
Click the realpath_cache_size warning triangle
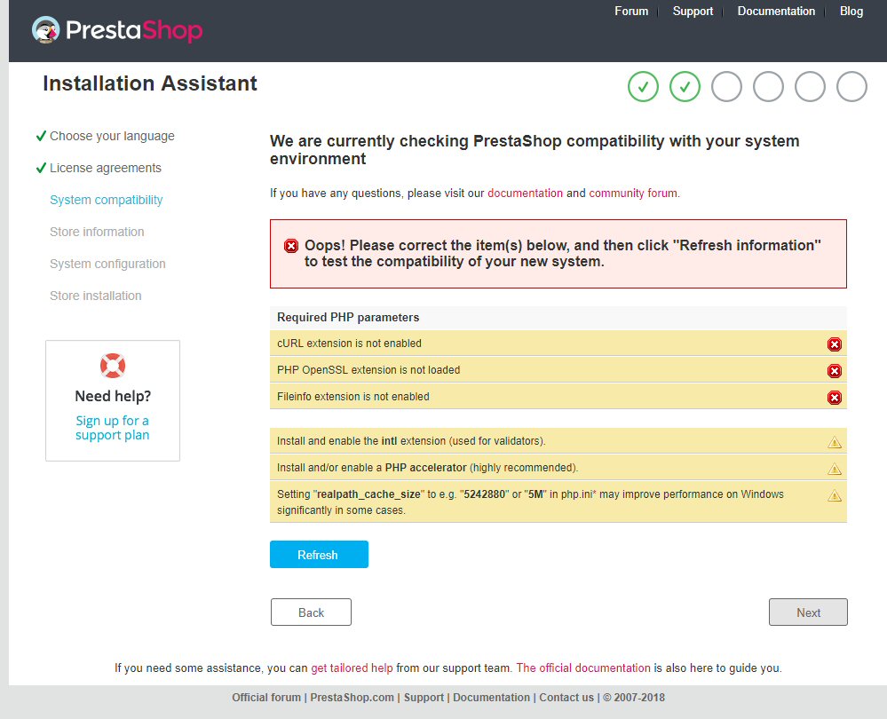[x=835, y=495]
